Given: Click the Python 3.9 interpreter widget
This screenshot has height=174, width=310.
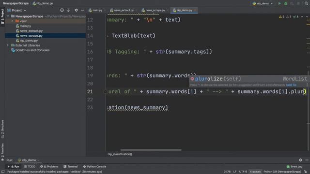Looking at the screenshot, I should click(282, 172).
